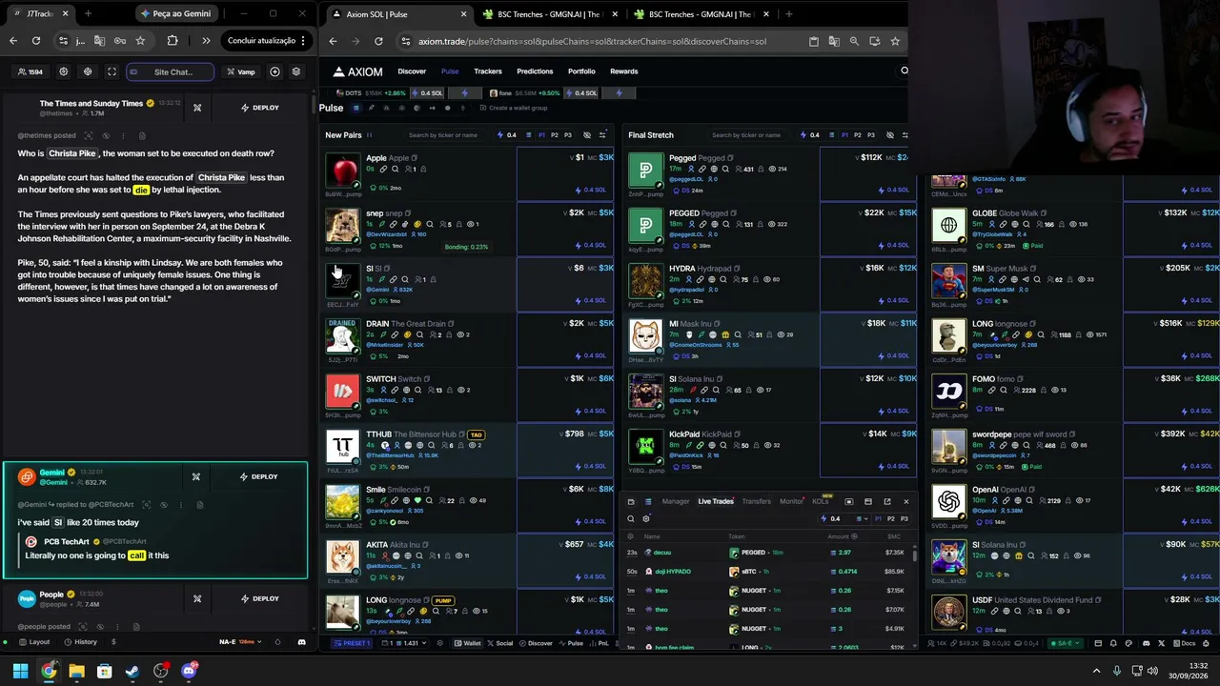Show hidden icons in Windows system tray

pyautogui.click(x=1097, y=671)
